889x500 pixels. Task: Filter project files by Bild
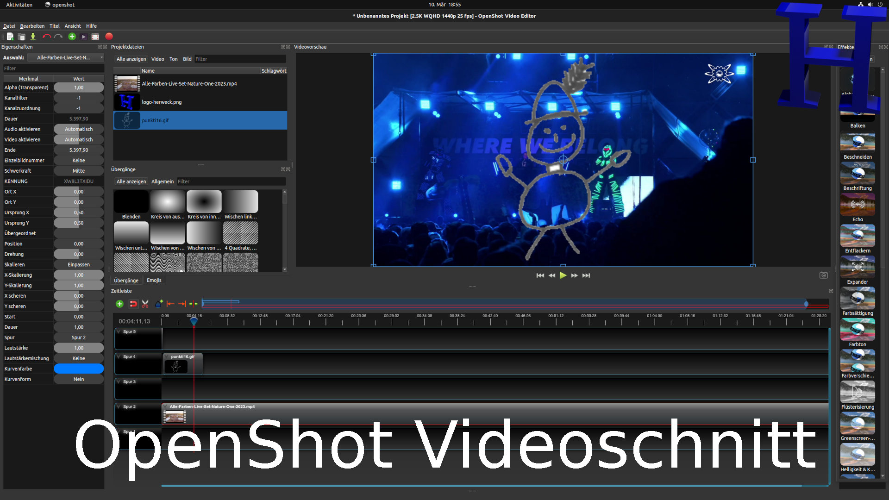pos(187,59)
